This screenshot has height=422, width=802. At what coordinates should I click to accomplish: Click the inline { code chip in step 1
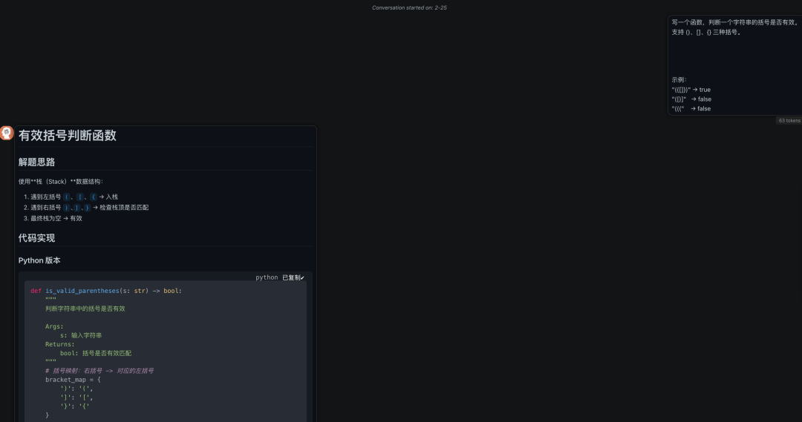pyautogui.click(x=93, y=197)
